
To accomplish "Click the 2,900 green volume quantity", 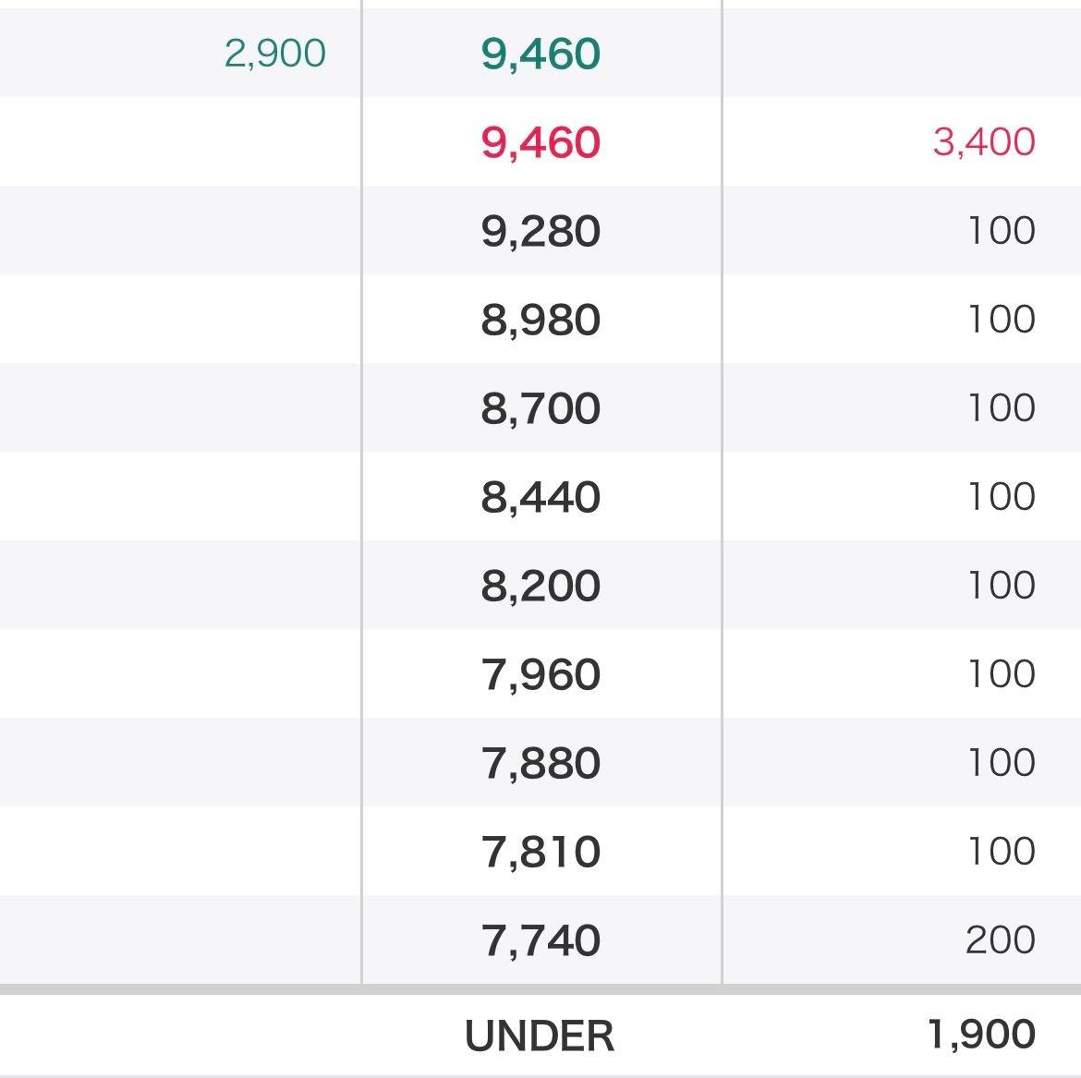I will pos(274,54).
